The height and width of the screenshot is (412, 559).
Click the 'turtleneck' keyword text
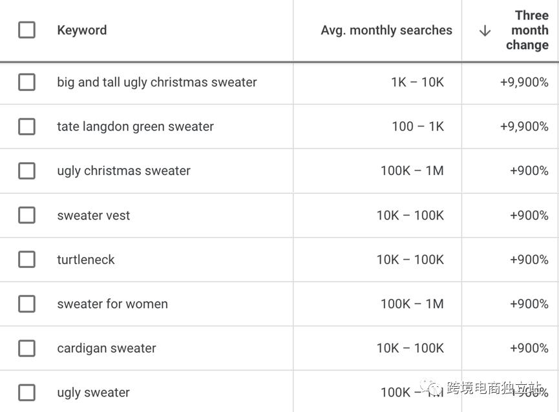86,260
